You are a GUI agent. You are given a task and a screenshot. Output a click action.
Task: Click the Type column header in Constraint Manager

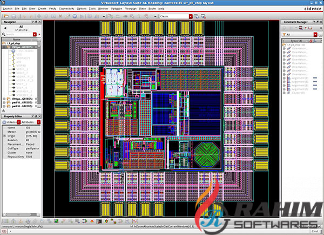296,41
